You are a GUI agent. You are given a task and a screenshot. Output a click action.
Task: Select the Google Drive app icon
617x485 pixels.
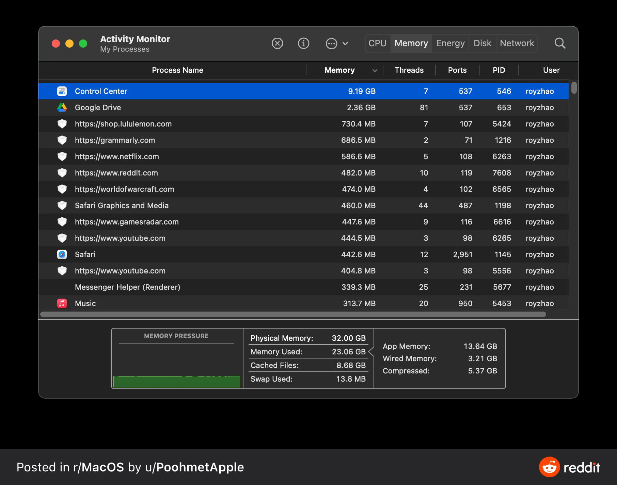[62, 107]
